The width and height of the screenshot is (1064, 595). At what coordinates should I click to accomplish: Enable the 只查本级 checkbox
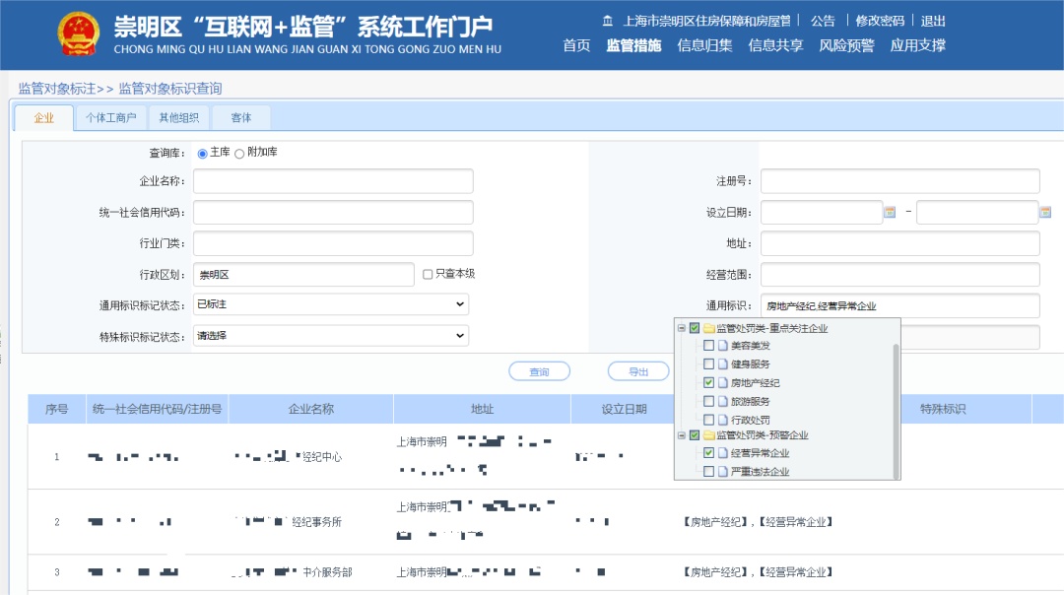coord(428,274)
